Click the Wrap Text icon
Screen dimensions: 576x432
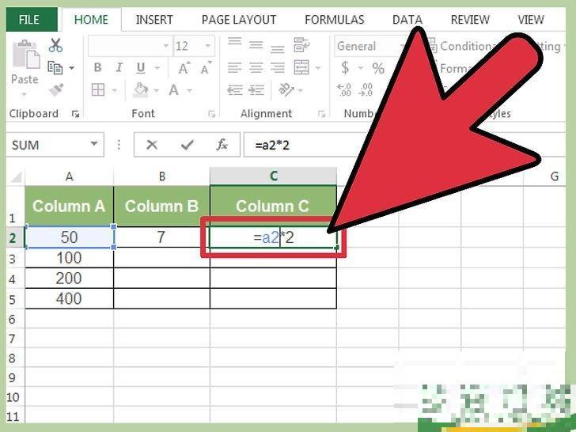click(301, 45)
